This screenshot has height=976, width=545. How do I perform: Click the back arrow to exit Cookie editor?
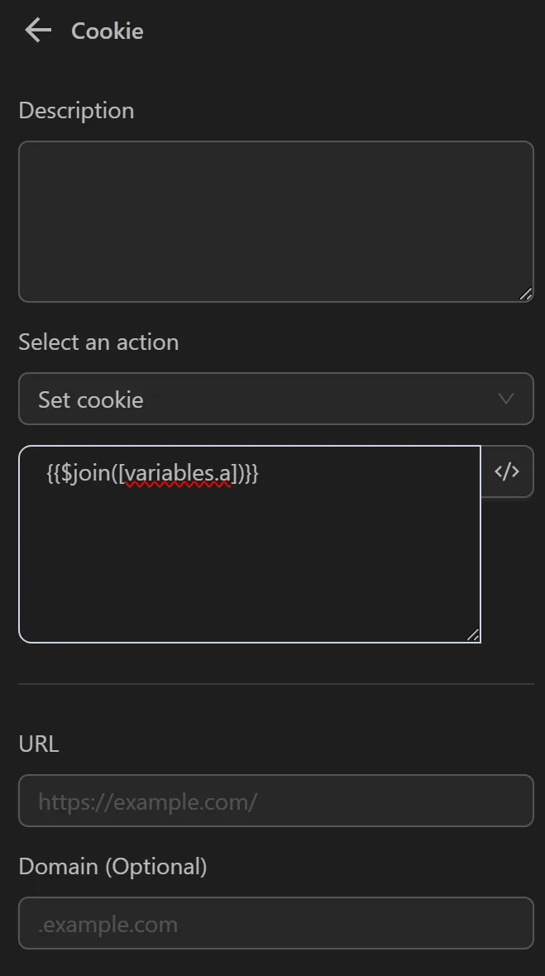[36, 30]
